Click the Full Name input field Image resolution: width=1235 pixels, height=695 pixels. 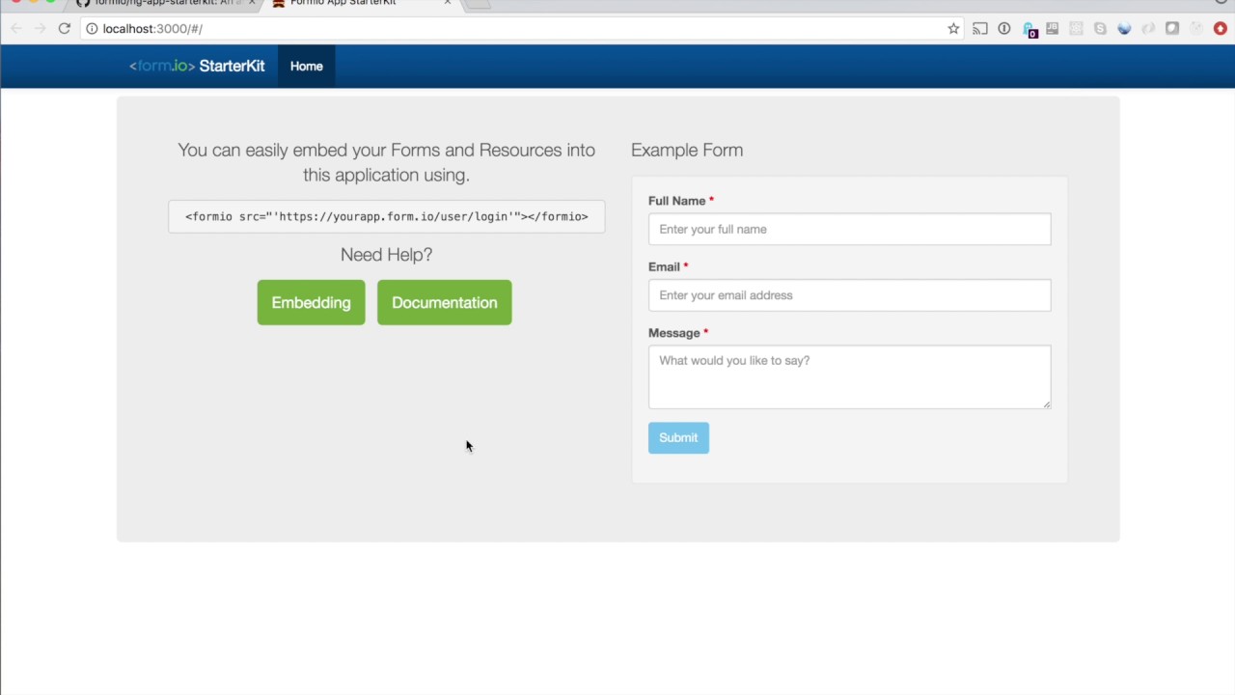click(x=849, y=229)
